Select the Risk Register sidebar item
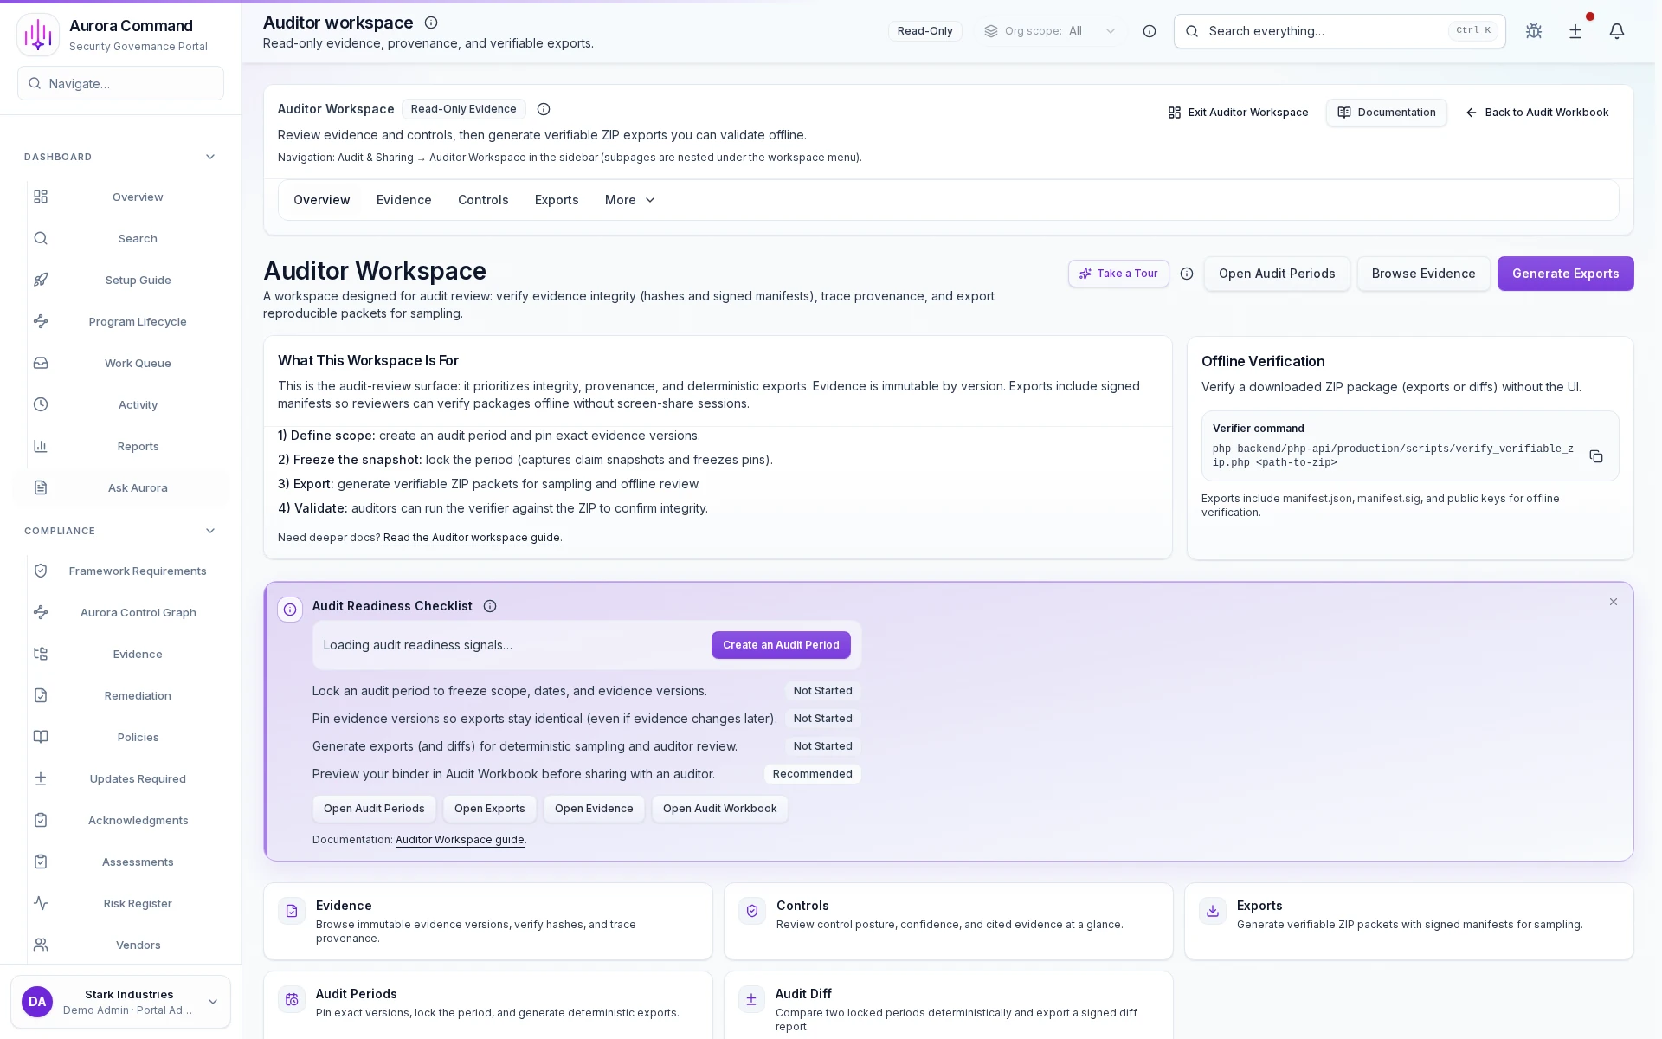The width and height of the screenshot is (1662, 1039). 137,903
